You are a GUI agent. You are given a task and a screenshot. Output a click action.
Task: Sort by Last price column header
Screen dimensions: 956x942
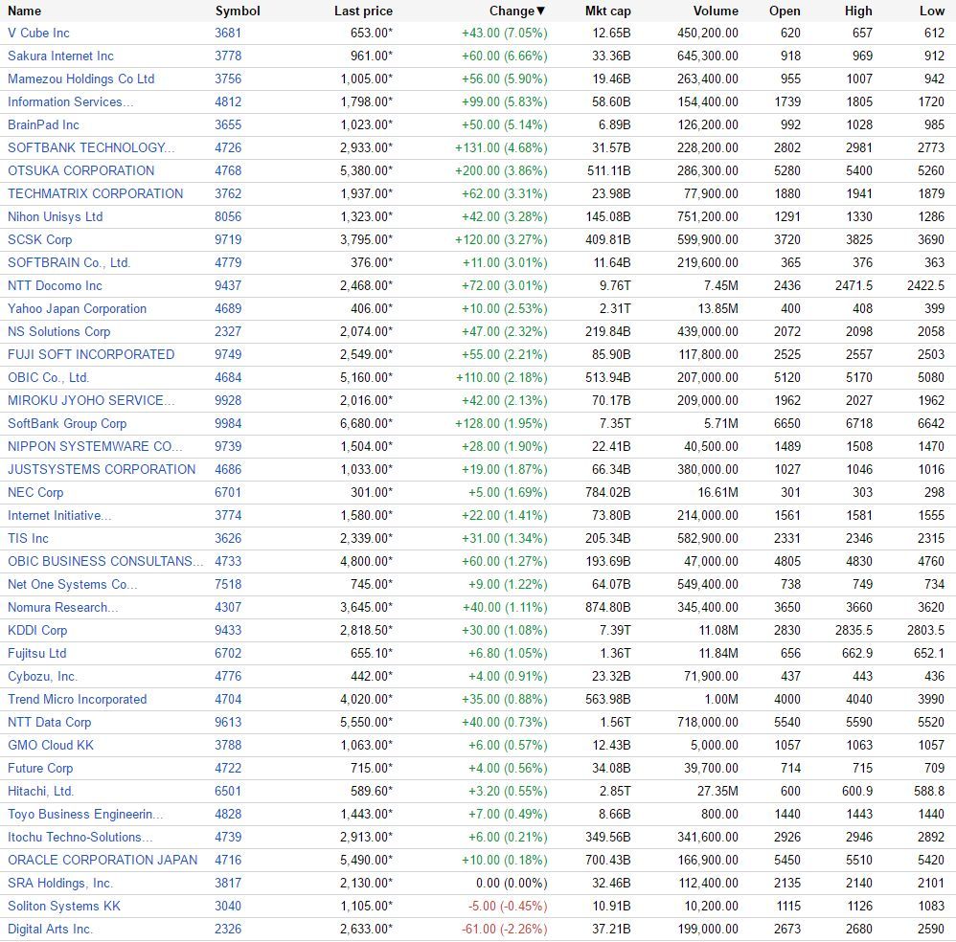click(x=363, y=11)
